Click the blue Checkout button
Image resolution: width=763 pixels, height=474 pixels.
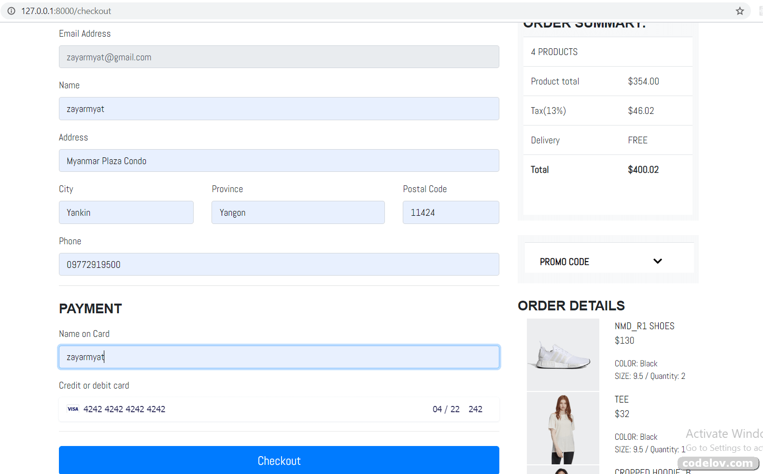click(x=279, y=460)
